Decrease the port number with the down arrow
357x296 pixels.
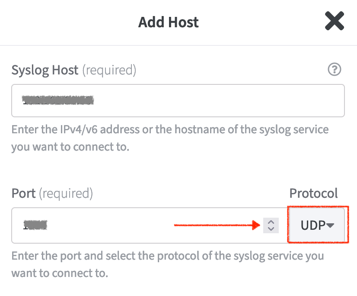point(271,228)
